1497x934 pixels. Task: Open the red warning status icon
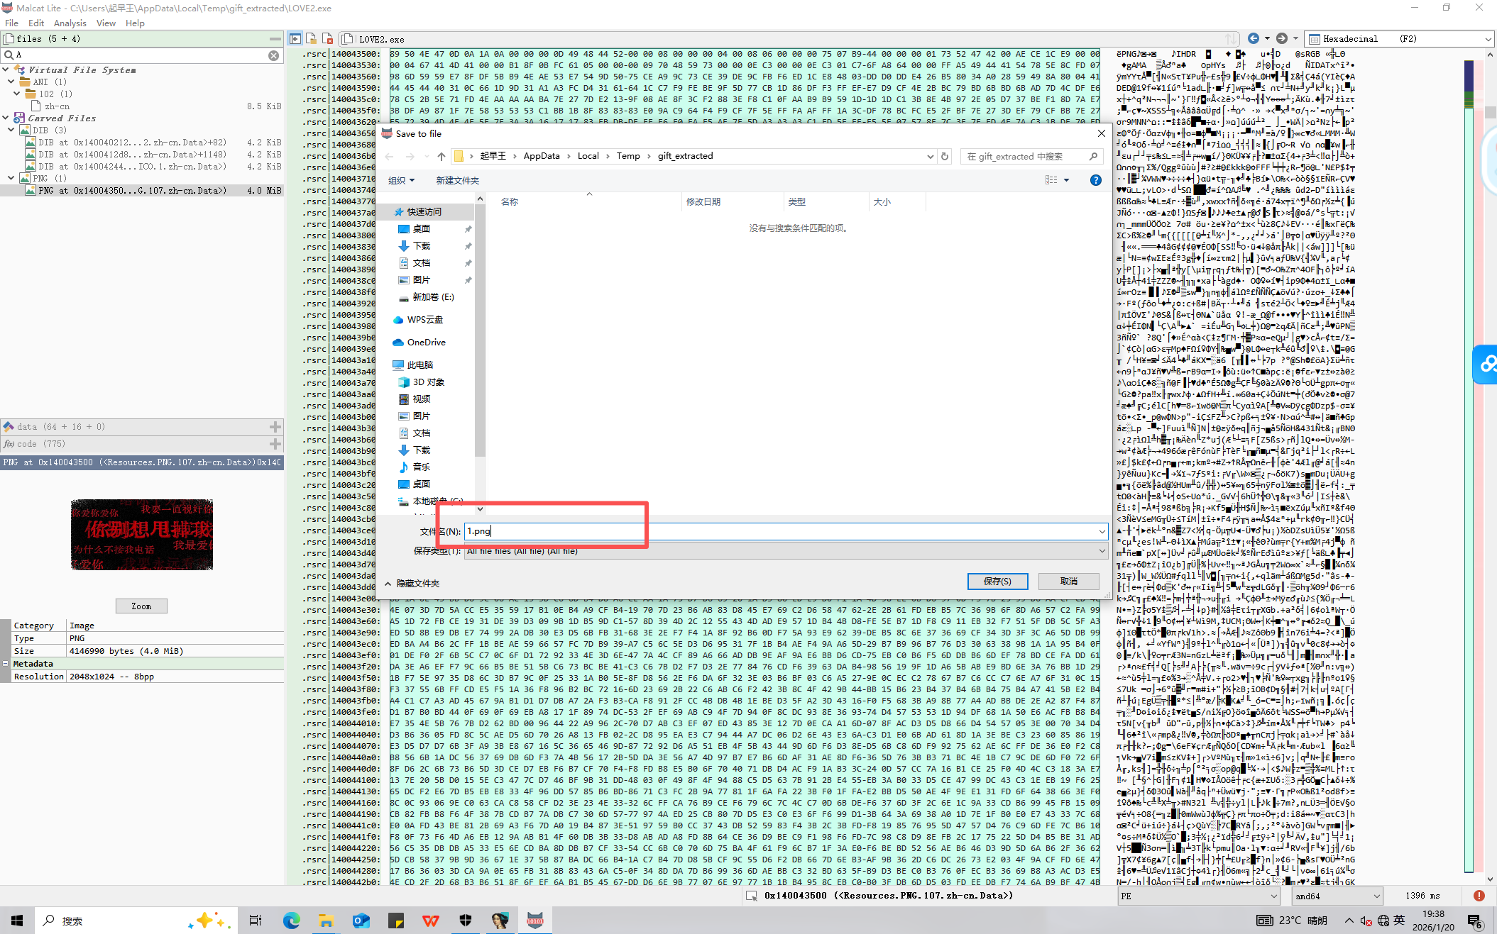point(1479,896)
